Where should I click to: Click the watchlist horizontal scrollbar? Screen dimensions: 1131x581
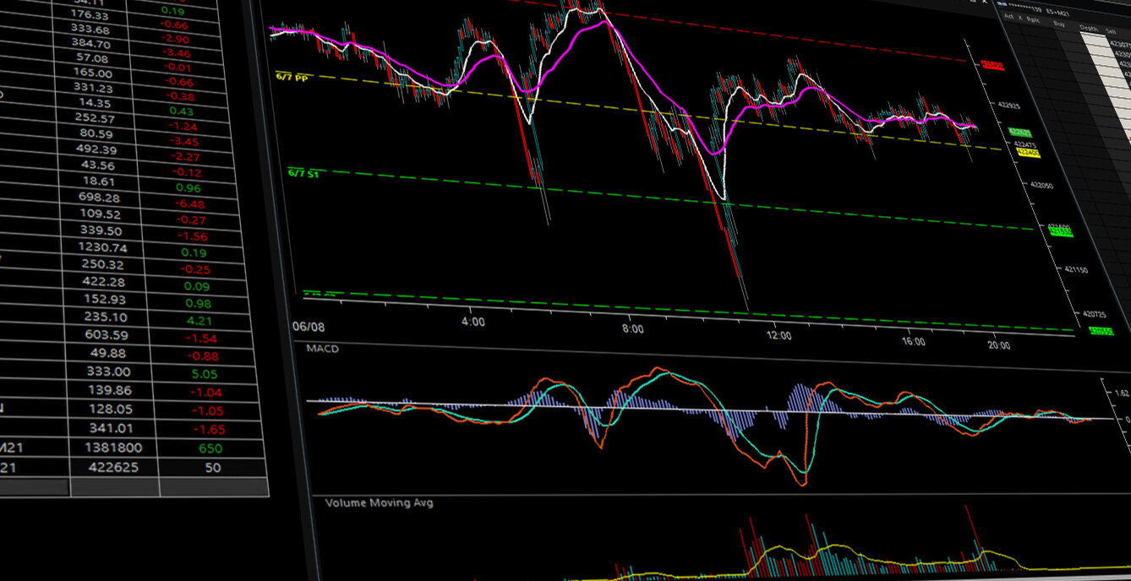34,487
